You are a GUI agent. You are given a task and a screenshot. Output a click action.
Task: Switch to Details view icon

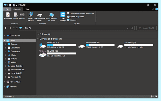coord(153,97)
